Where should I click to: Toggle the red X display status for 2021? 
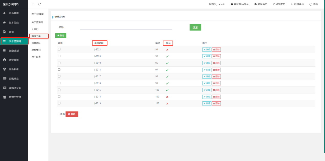pyautogui.click(x=167, y=50)
